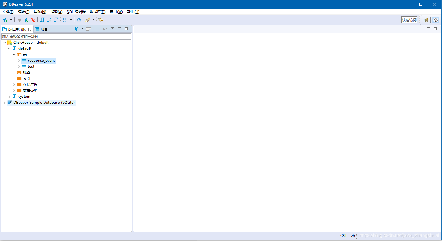Expand DBeaver Sample Database (SQLite) node
The height and width of the screenshot is (241, 442).
4,103
